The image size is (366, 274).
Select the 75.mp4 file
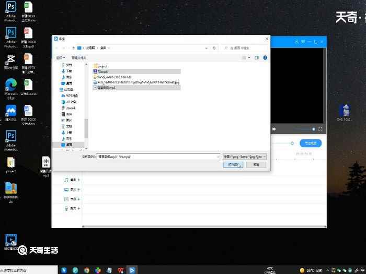click(102, 72)
